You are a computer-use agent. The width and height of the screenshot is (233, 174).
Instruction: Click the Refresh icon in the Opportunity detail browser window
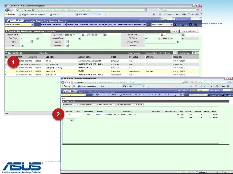coord(189,82)
